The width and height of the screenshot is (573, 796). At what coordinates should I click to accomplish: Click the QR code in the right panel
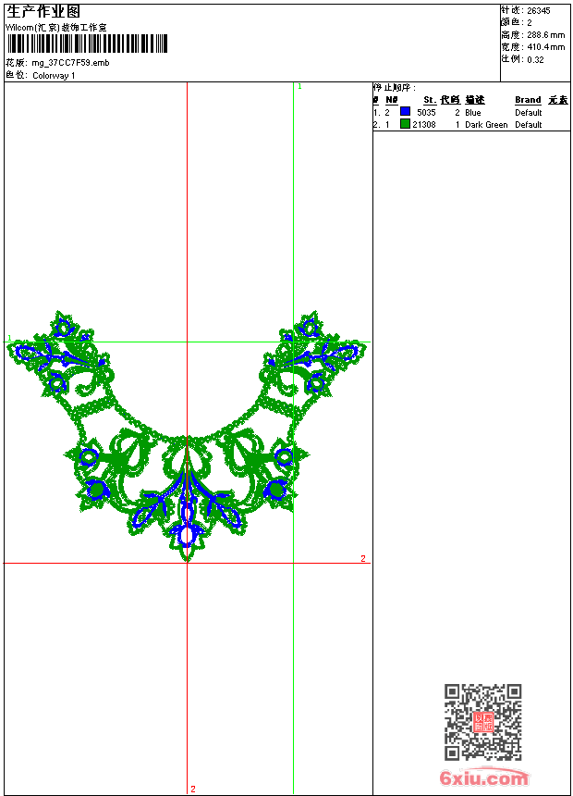click(482, 722)
